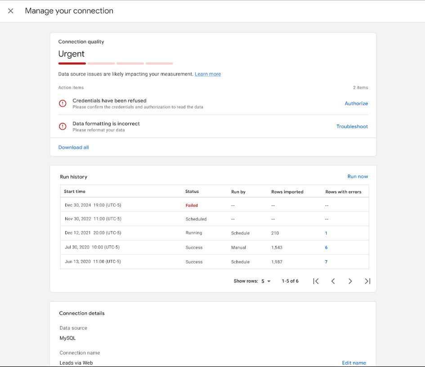Open the Show rows dropdown
425x367 pixels.
coord(265,281)
